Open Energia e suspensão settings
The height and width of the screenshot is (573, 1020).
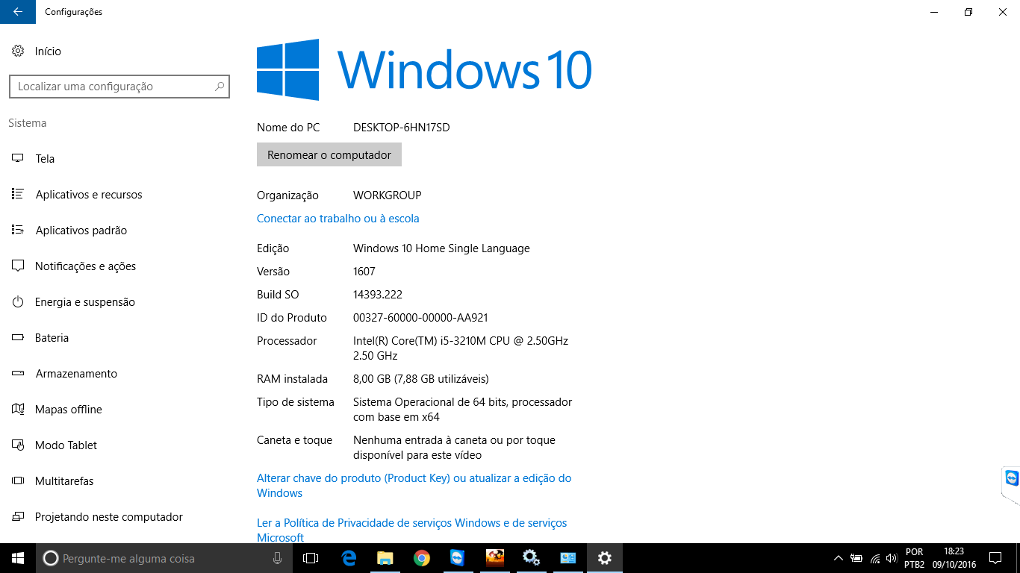point(84,302)
